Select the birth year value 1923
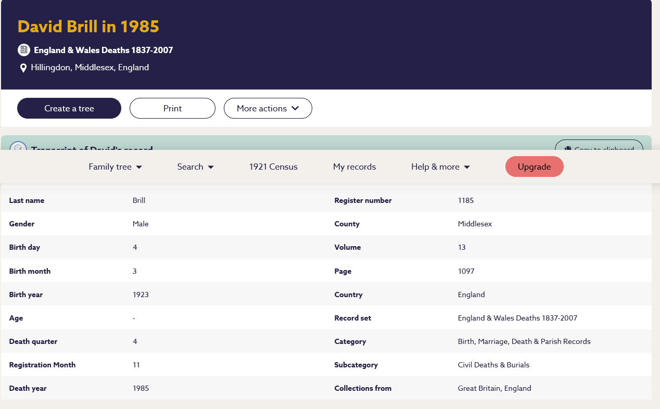Screen dimensions: 660x409 pyautogui.click(x=141, y=295)
